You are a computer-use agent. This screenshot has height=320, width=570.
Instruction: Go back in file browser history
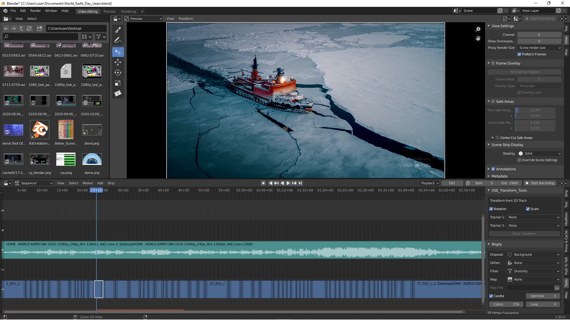[x=6, y=28]
